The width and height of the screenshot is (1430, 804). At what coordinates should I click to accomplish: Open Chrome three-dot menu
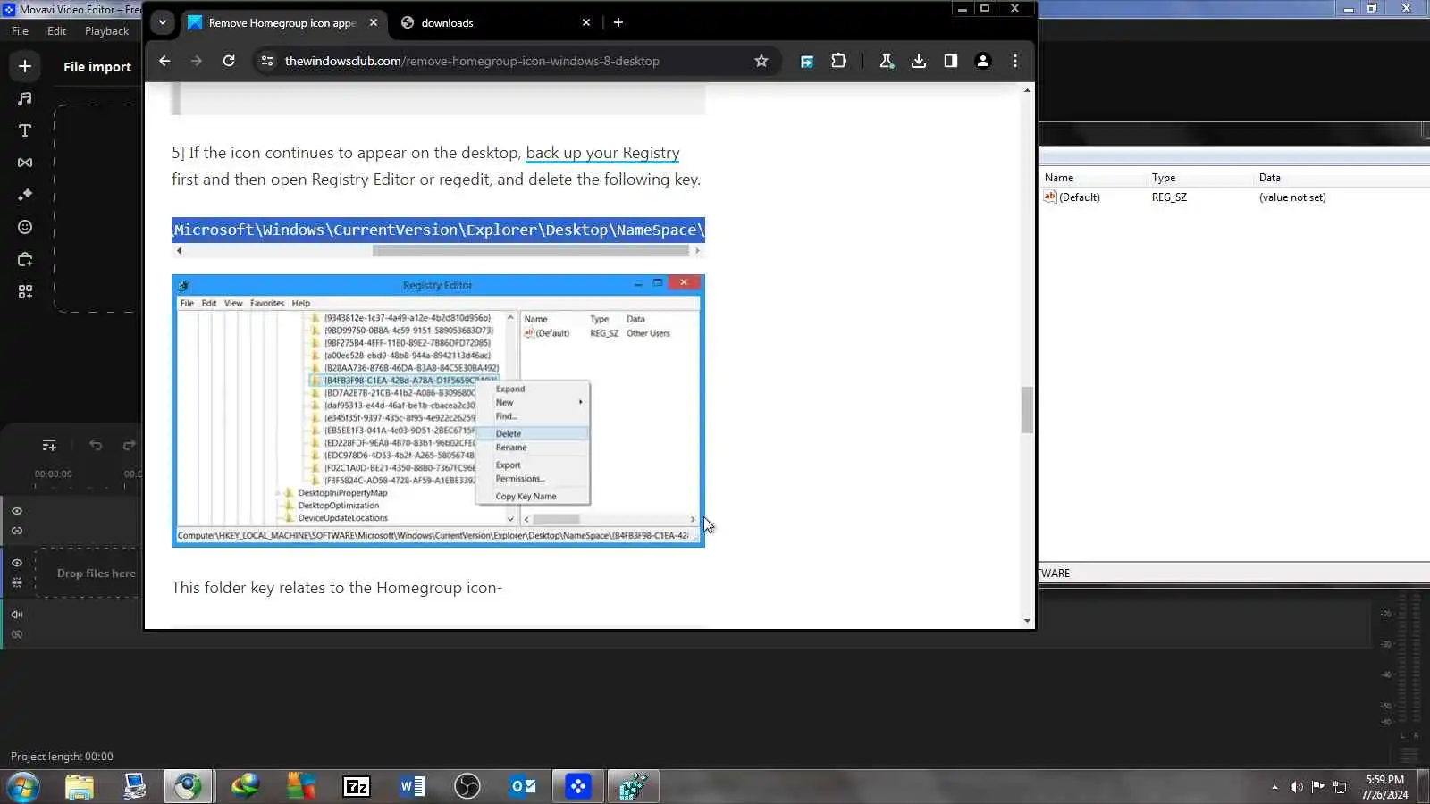point(1015,61)
